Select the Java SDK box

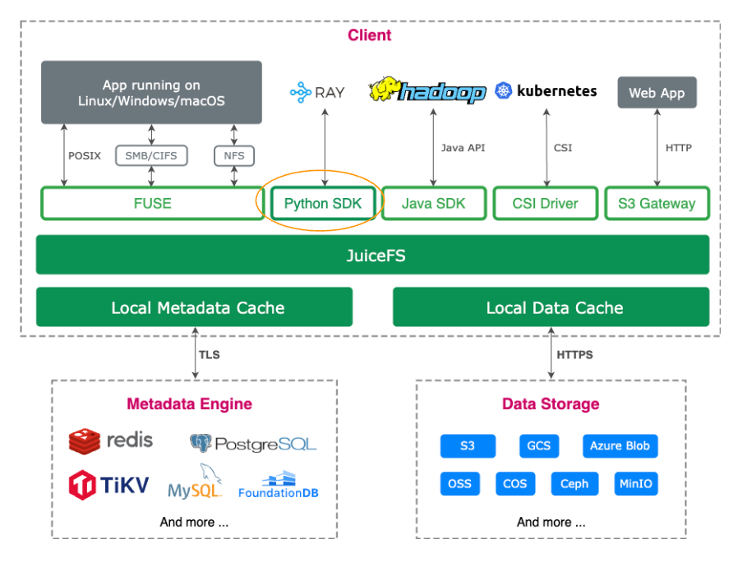433,203
